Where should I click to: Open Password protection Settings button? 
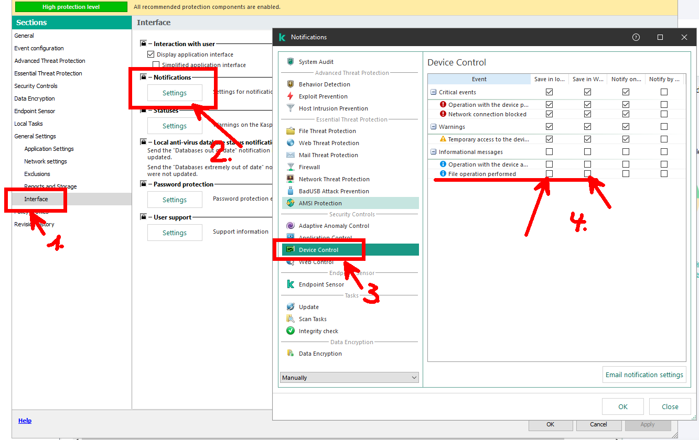coord(175,200)
